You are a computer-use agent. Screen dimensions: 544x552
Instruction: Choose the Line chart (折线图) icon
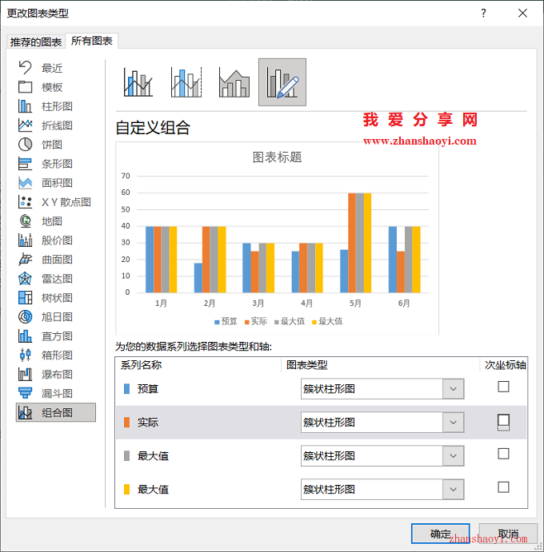(x=25, y=125)
